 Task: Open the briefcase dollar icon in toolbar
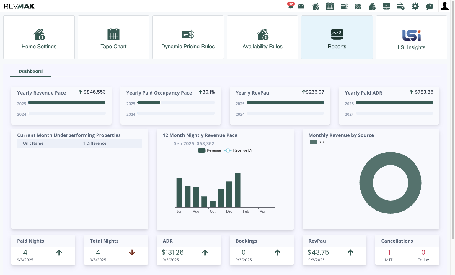tap(401, 6)
